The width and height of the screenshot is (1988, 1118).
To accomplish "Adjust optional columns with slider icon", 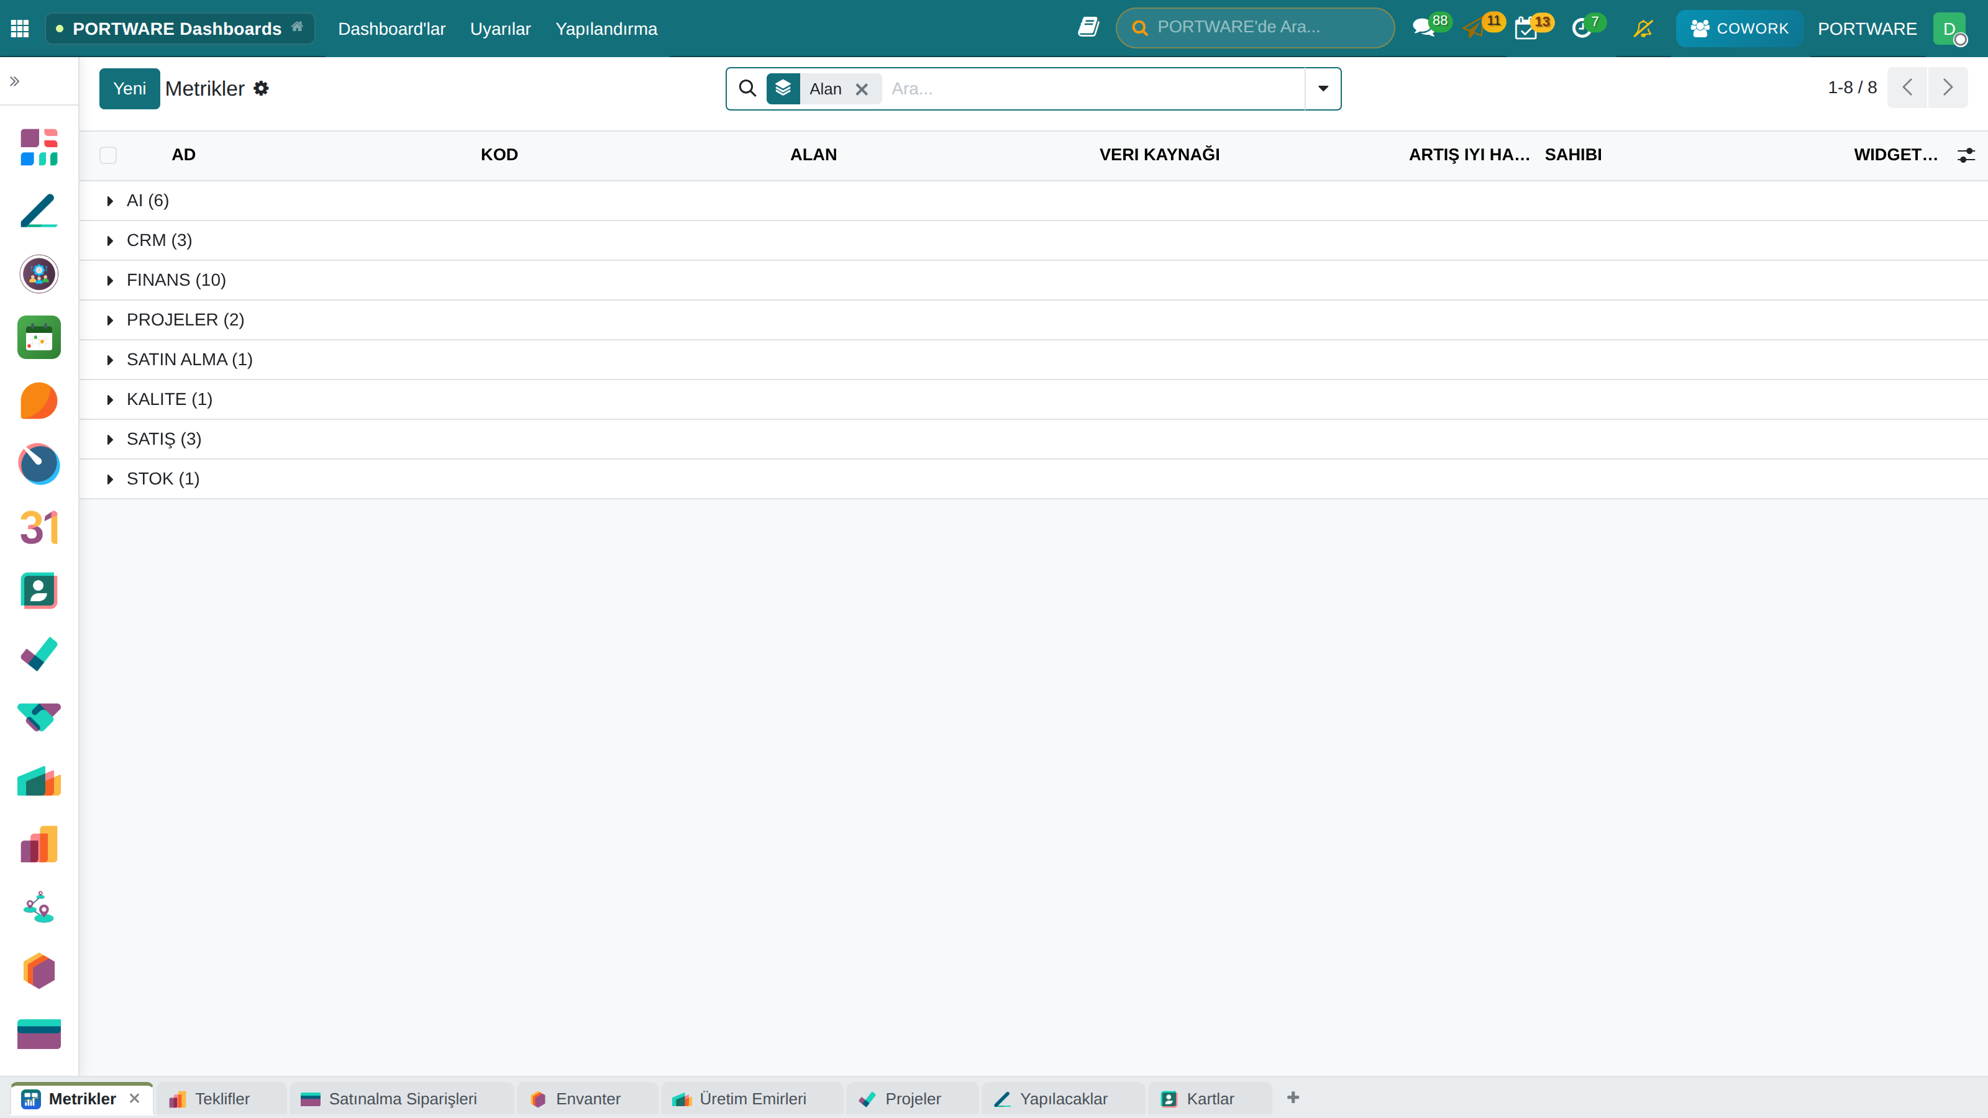I will tap(1966, 155).
